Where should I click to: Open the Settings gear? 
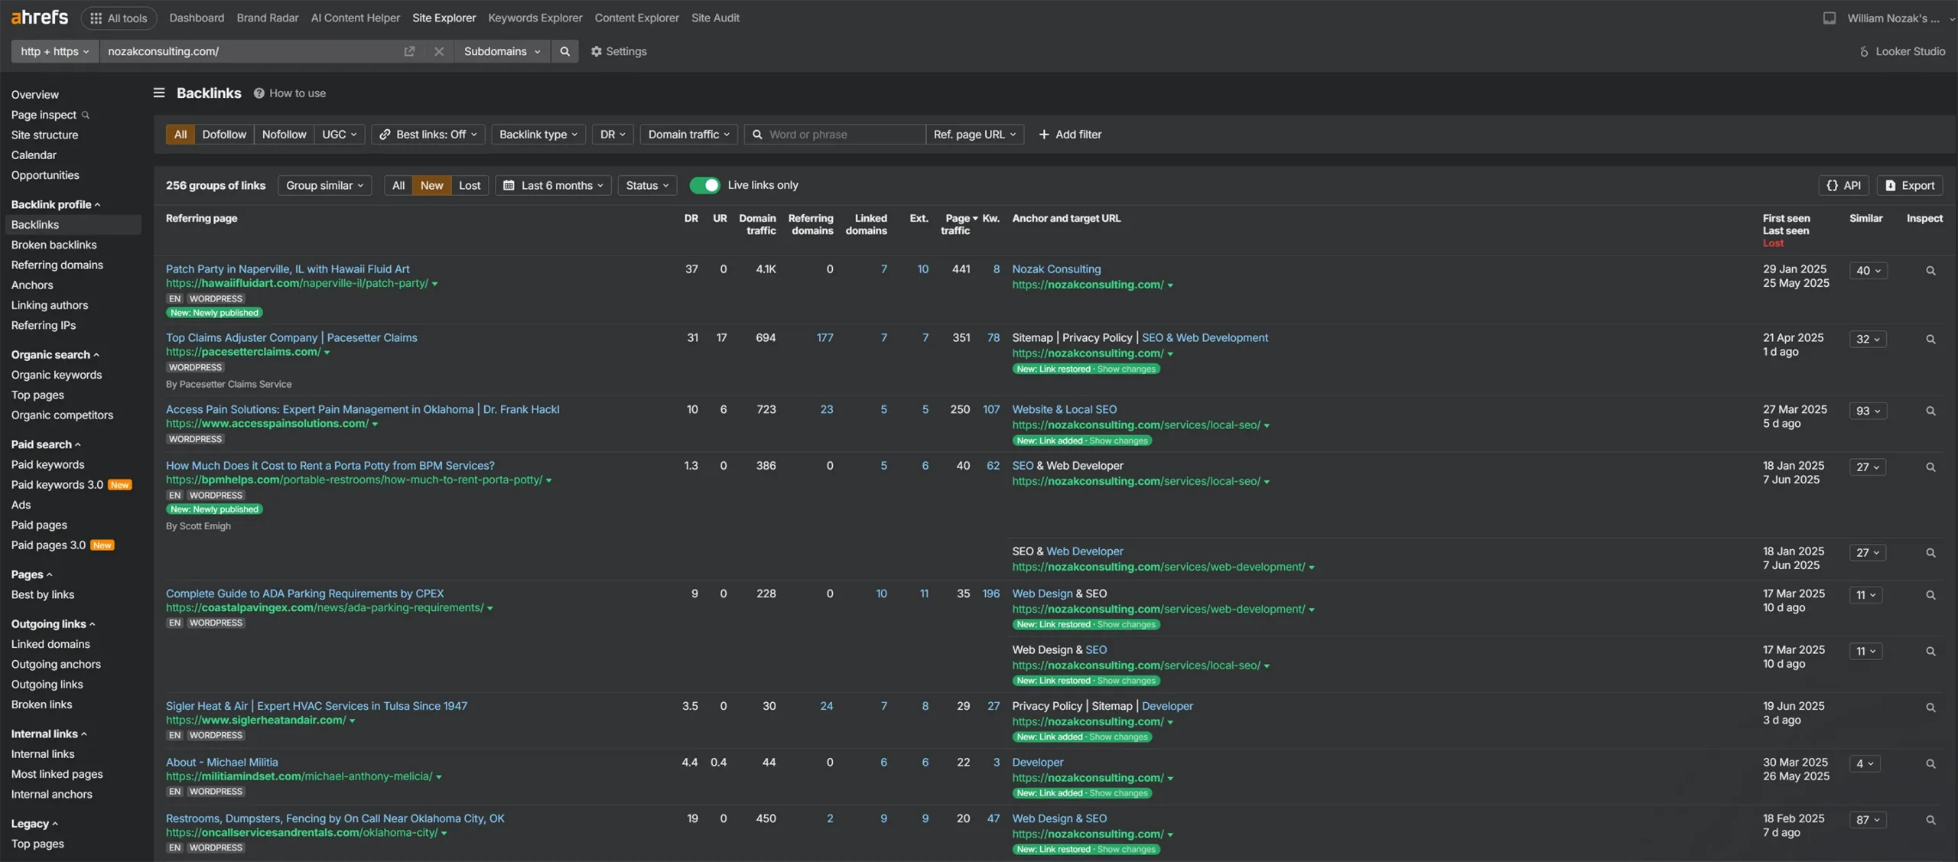pyautogui.click(x=618, y=51)
